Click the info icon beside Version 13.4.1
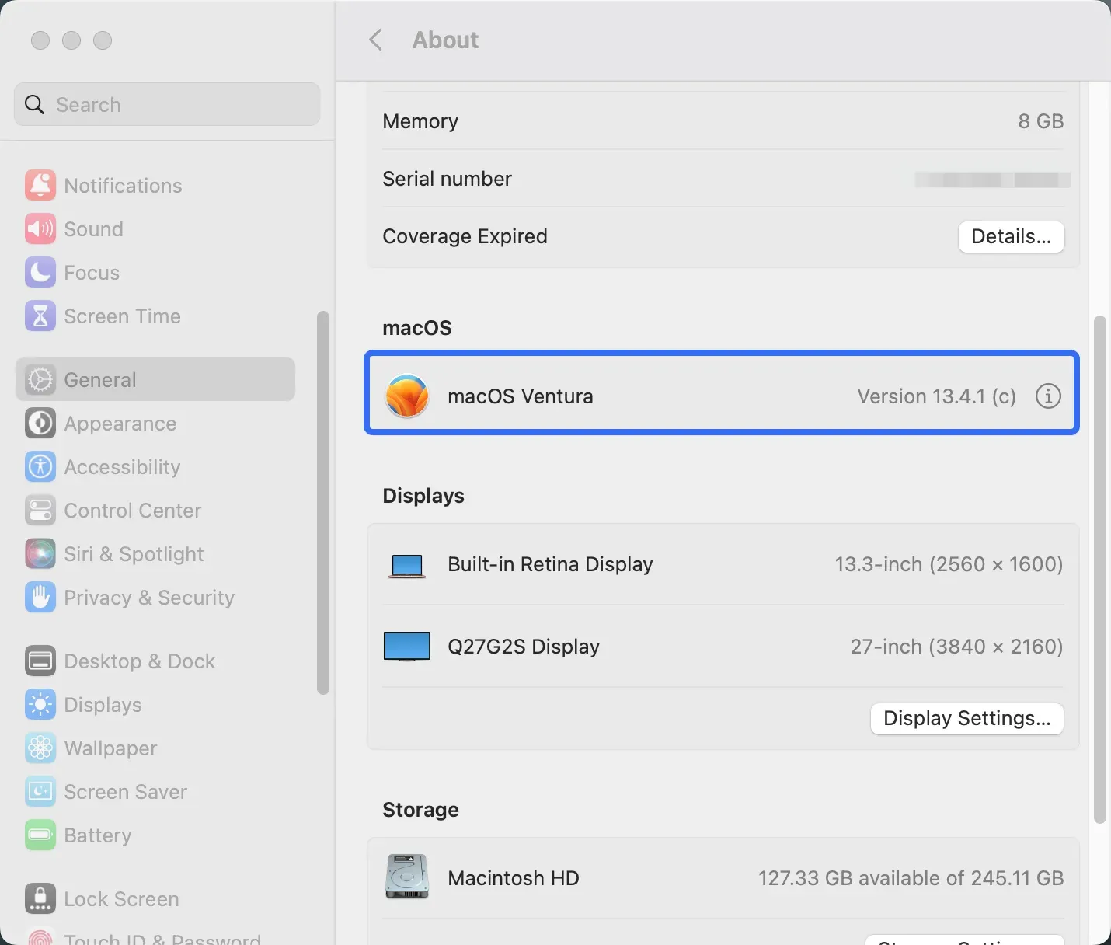 pos(1048,396)
